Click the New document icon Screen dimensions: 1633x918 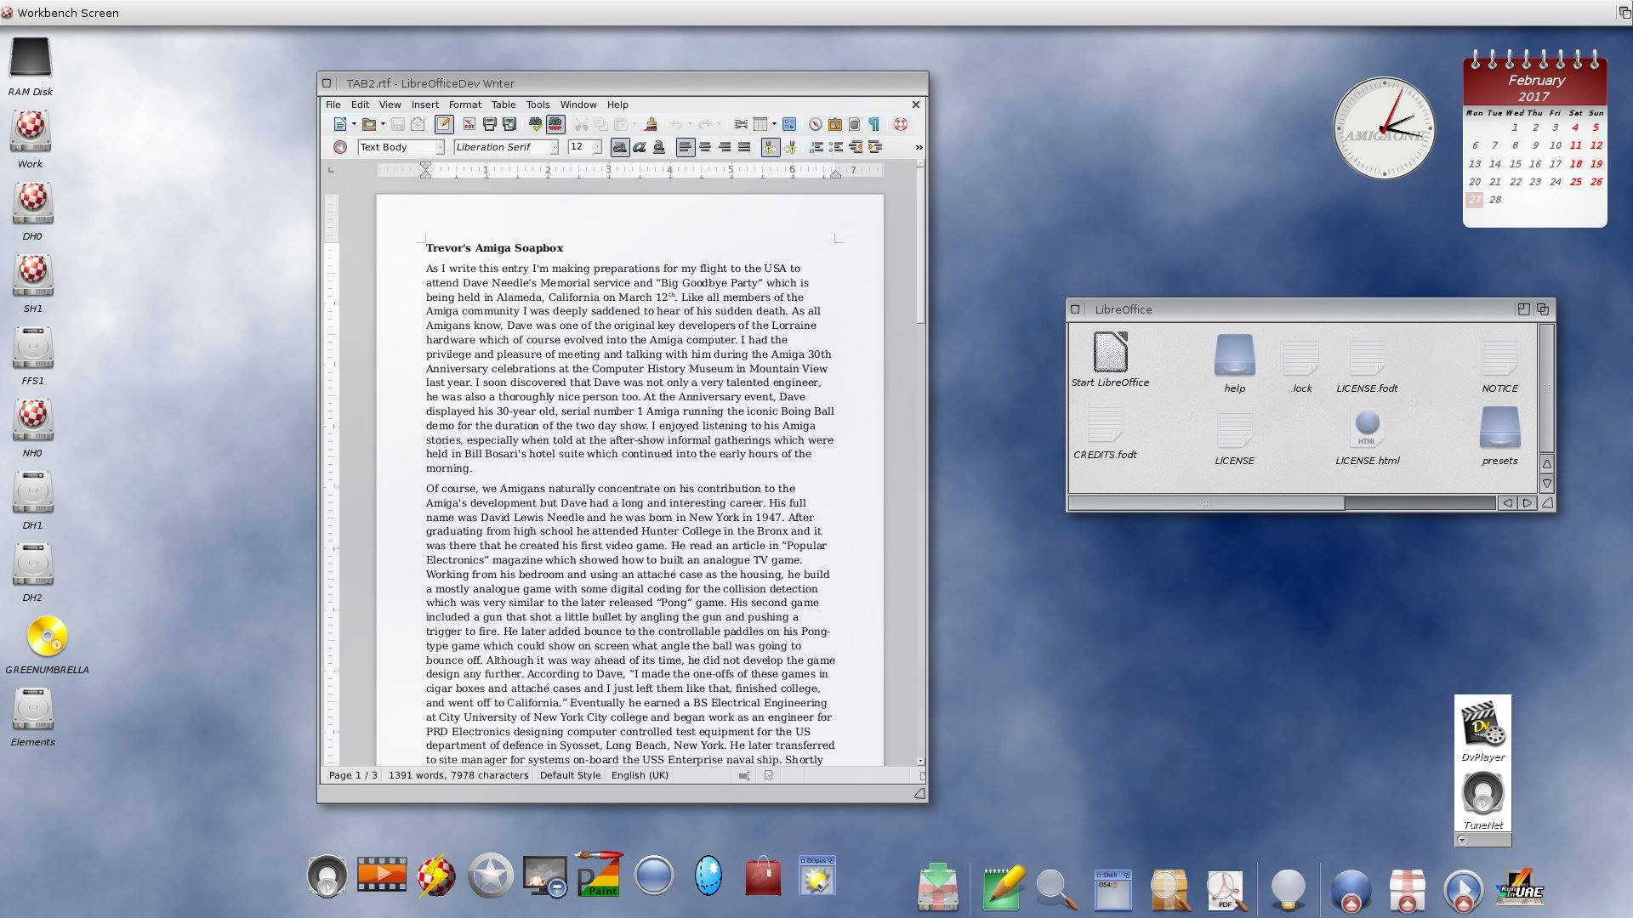[339, 124]
